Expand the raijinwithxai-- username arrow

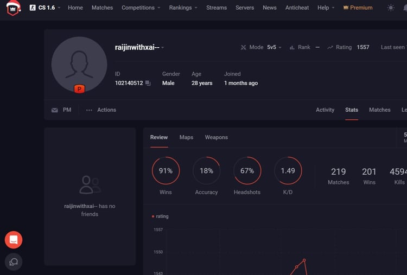(x=162, y=48)
